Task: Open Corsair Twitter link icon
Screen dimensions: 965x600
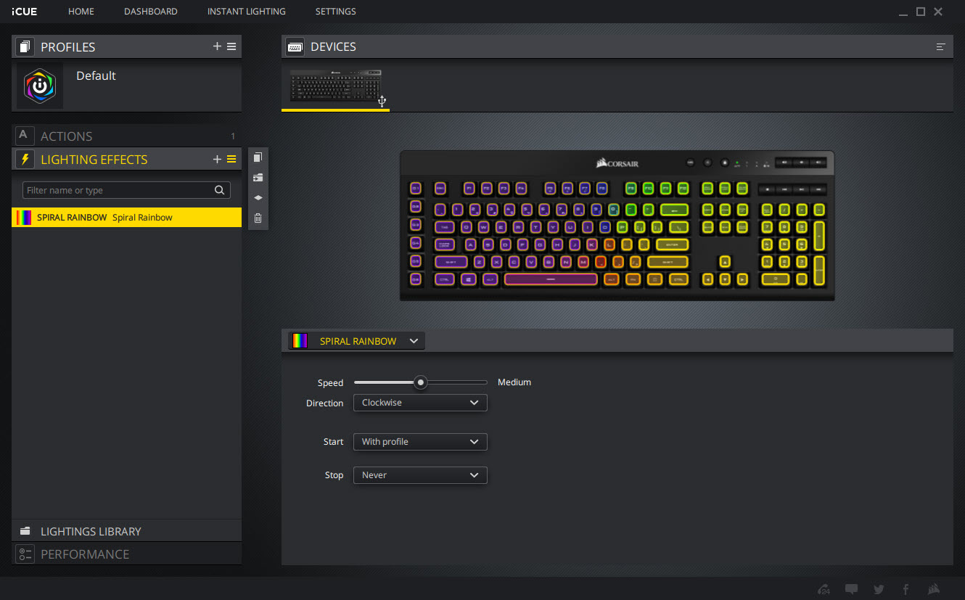Action: 879,589
